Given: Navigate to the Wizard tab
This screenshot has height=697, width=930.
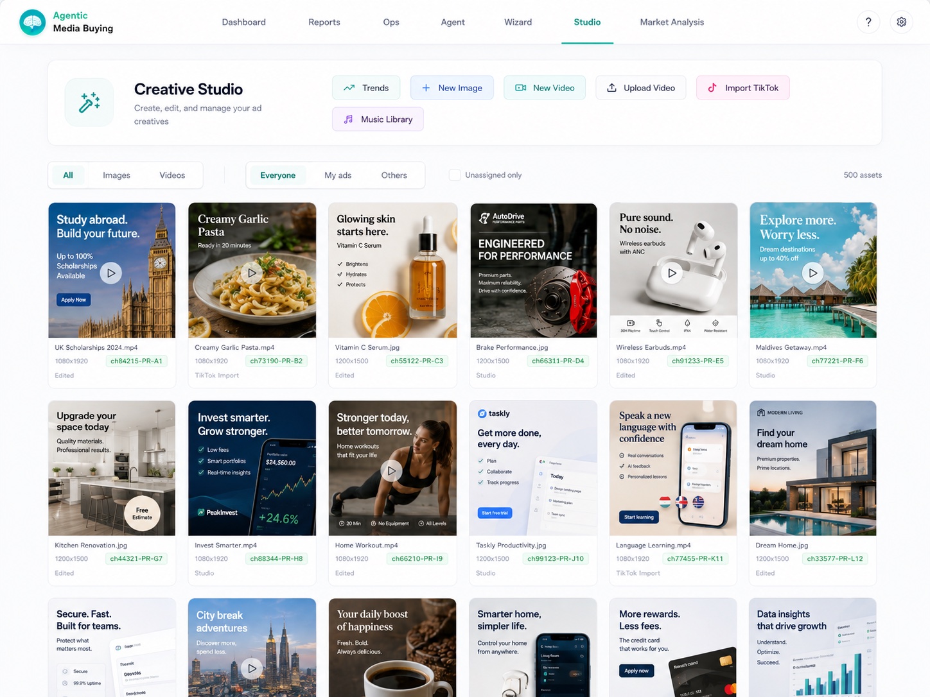Looking at the screenshot, I should (x=518, y=22).
